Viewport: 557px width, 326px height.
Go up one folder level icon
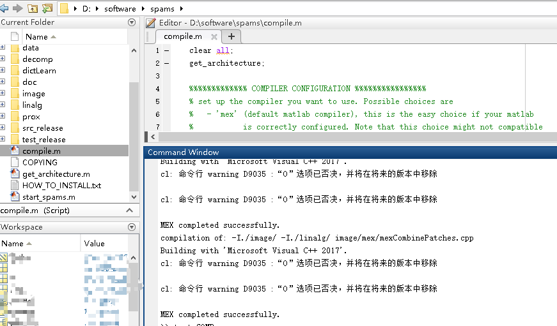(33, 8)
